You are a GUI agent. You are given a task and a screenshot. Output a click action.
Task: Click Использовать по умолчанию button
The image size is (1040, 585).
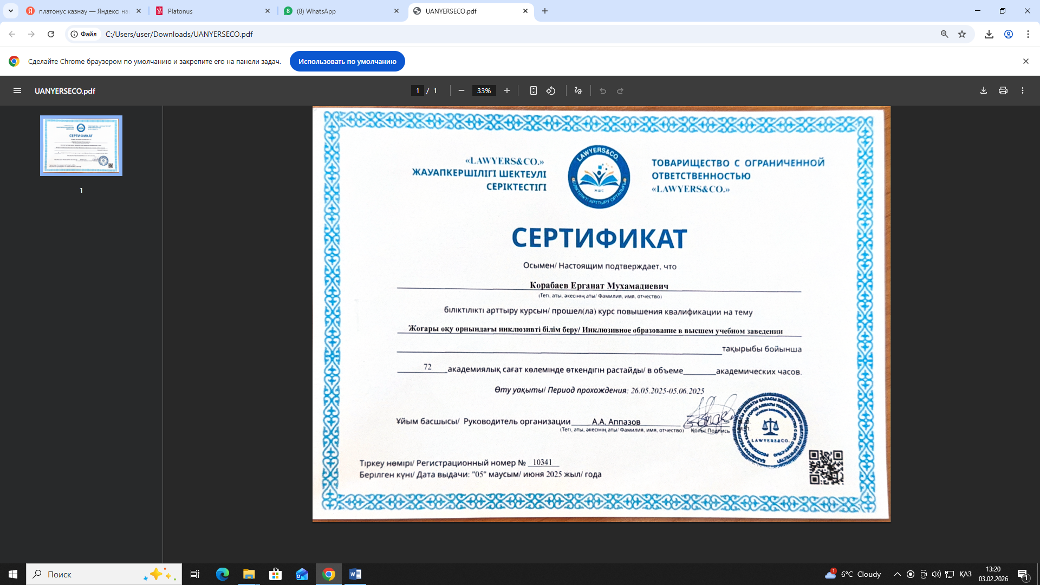point(347,62)
